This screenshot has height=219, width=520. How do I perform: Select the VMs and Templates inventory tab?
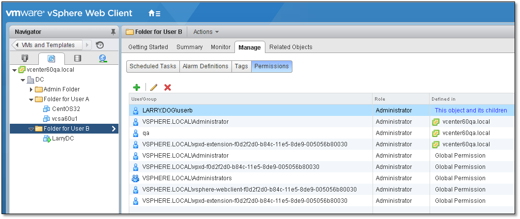click(x=51, y=58)
